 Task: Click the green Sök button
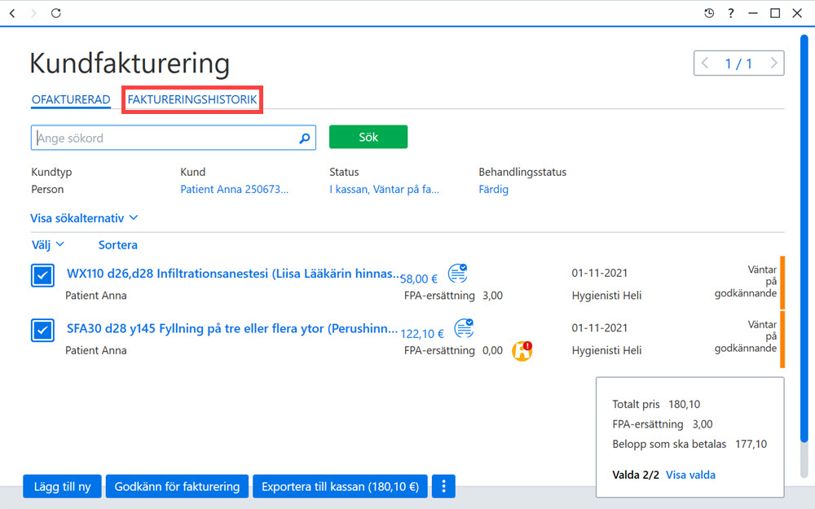[368, 137]
